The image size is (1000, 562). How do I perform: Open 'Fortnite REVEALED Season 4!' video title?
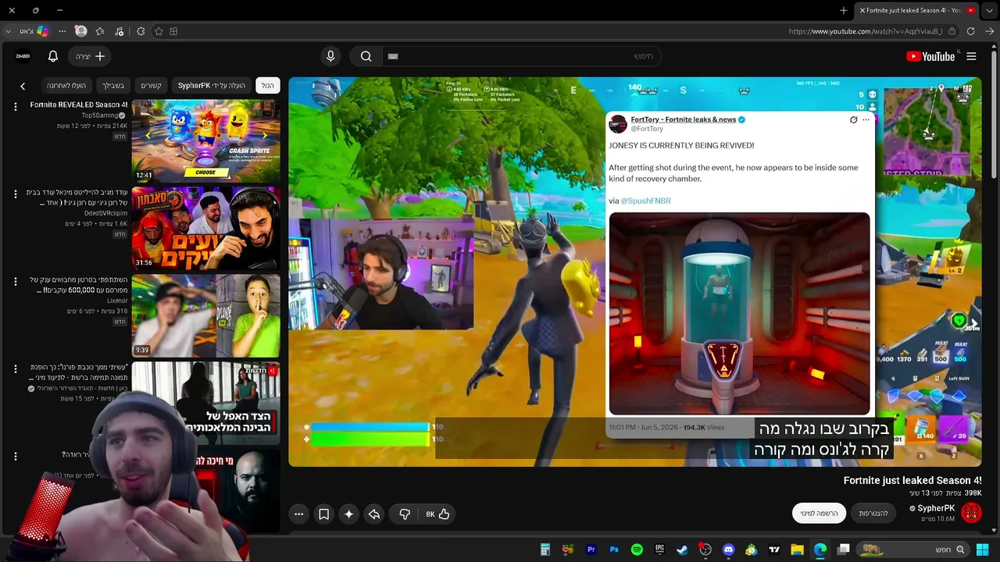[x=79, y=105]
